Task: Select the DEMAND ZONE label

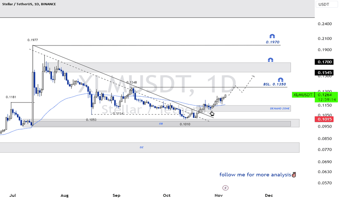Action: coord(280,108)
